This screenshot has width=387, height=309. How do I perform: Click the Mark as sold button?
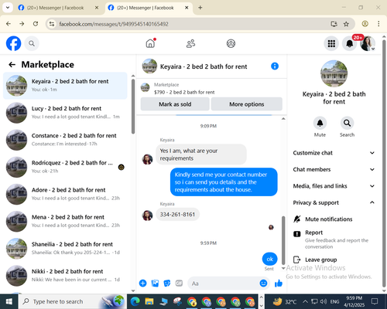pos(175,104)
